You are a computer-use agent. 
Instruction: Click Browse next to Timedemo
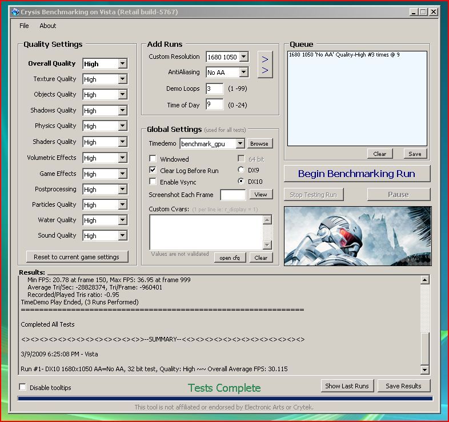click(x=259, y=143)
